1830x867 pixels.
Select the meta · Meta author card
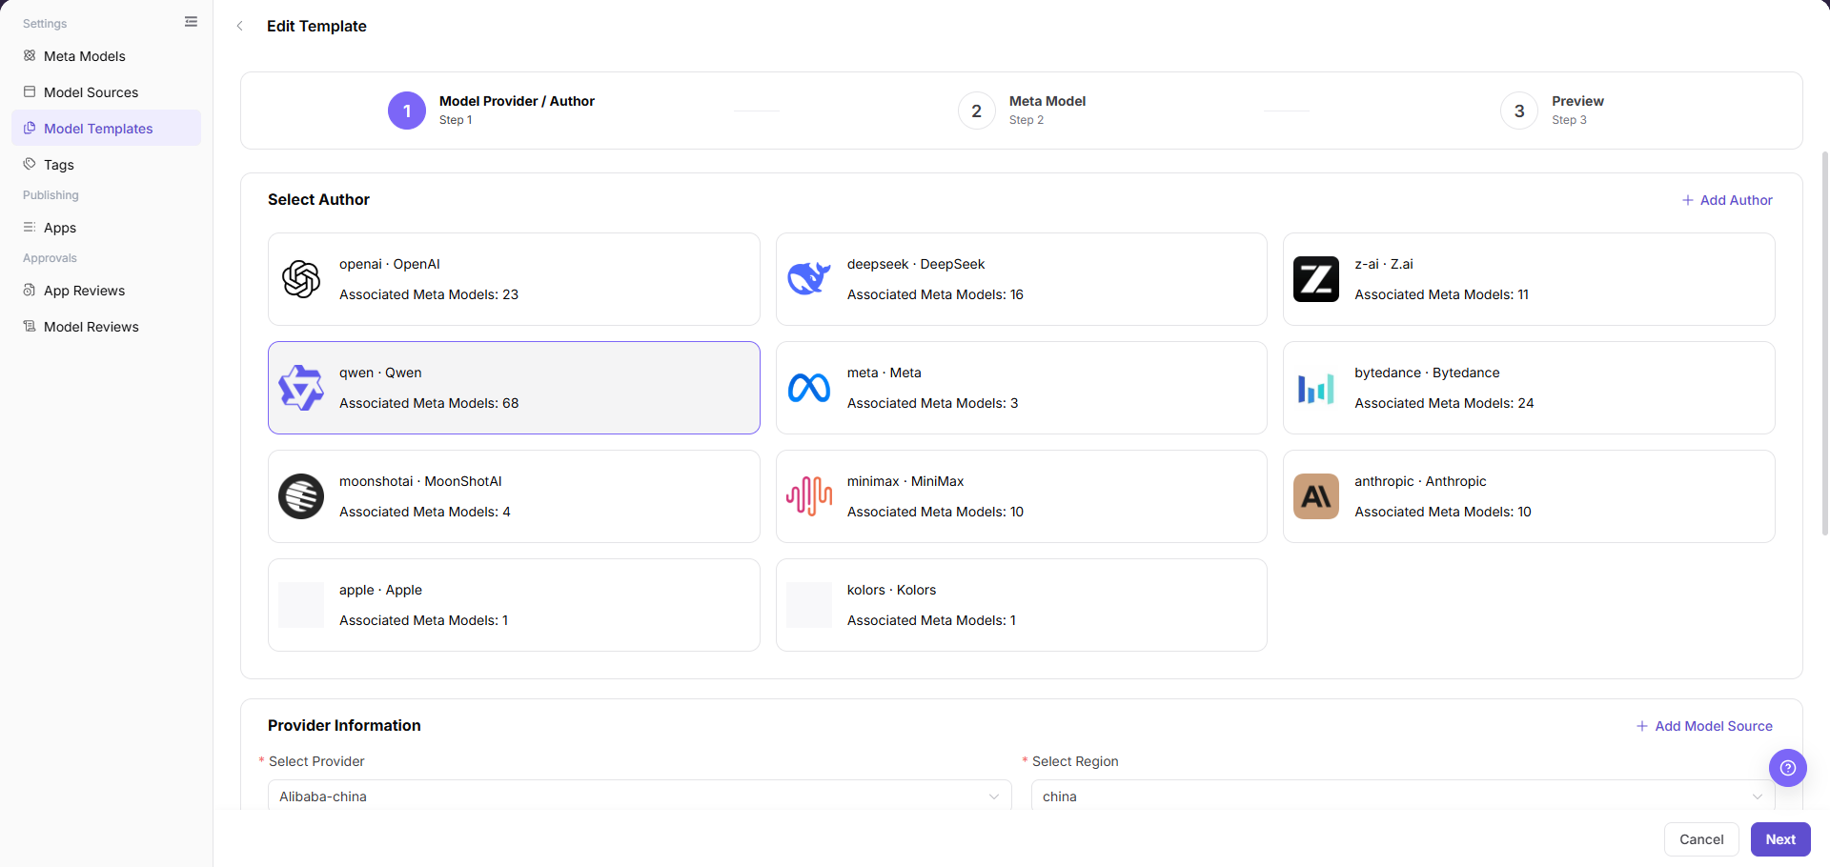pos(1022,388)
